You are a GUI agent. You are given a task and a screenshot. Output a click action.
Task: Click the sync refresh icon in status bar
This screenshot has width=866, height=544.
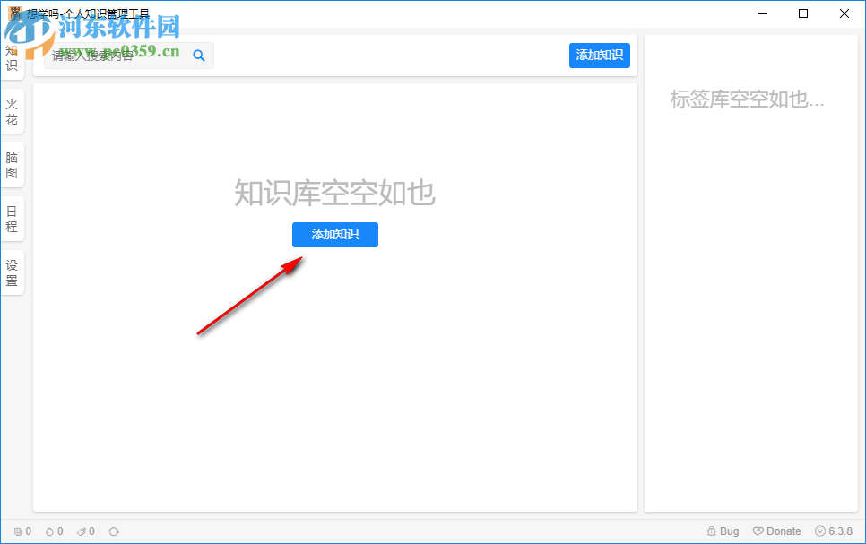pyautogui.click(x=114, y=531)
